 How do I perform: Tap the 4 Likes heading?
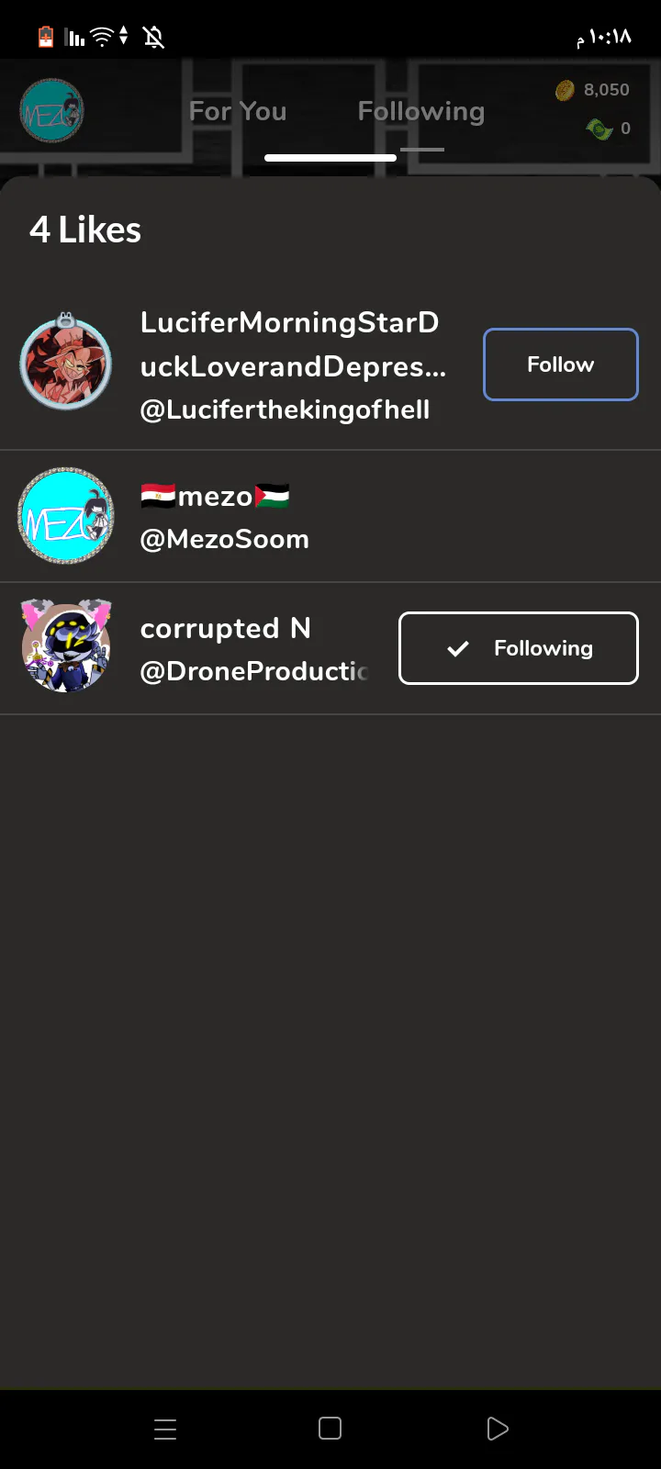click(85, 230)
